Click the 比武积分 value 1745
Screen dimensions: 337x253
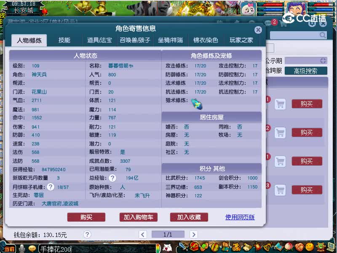(x=199, y=178)
